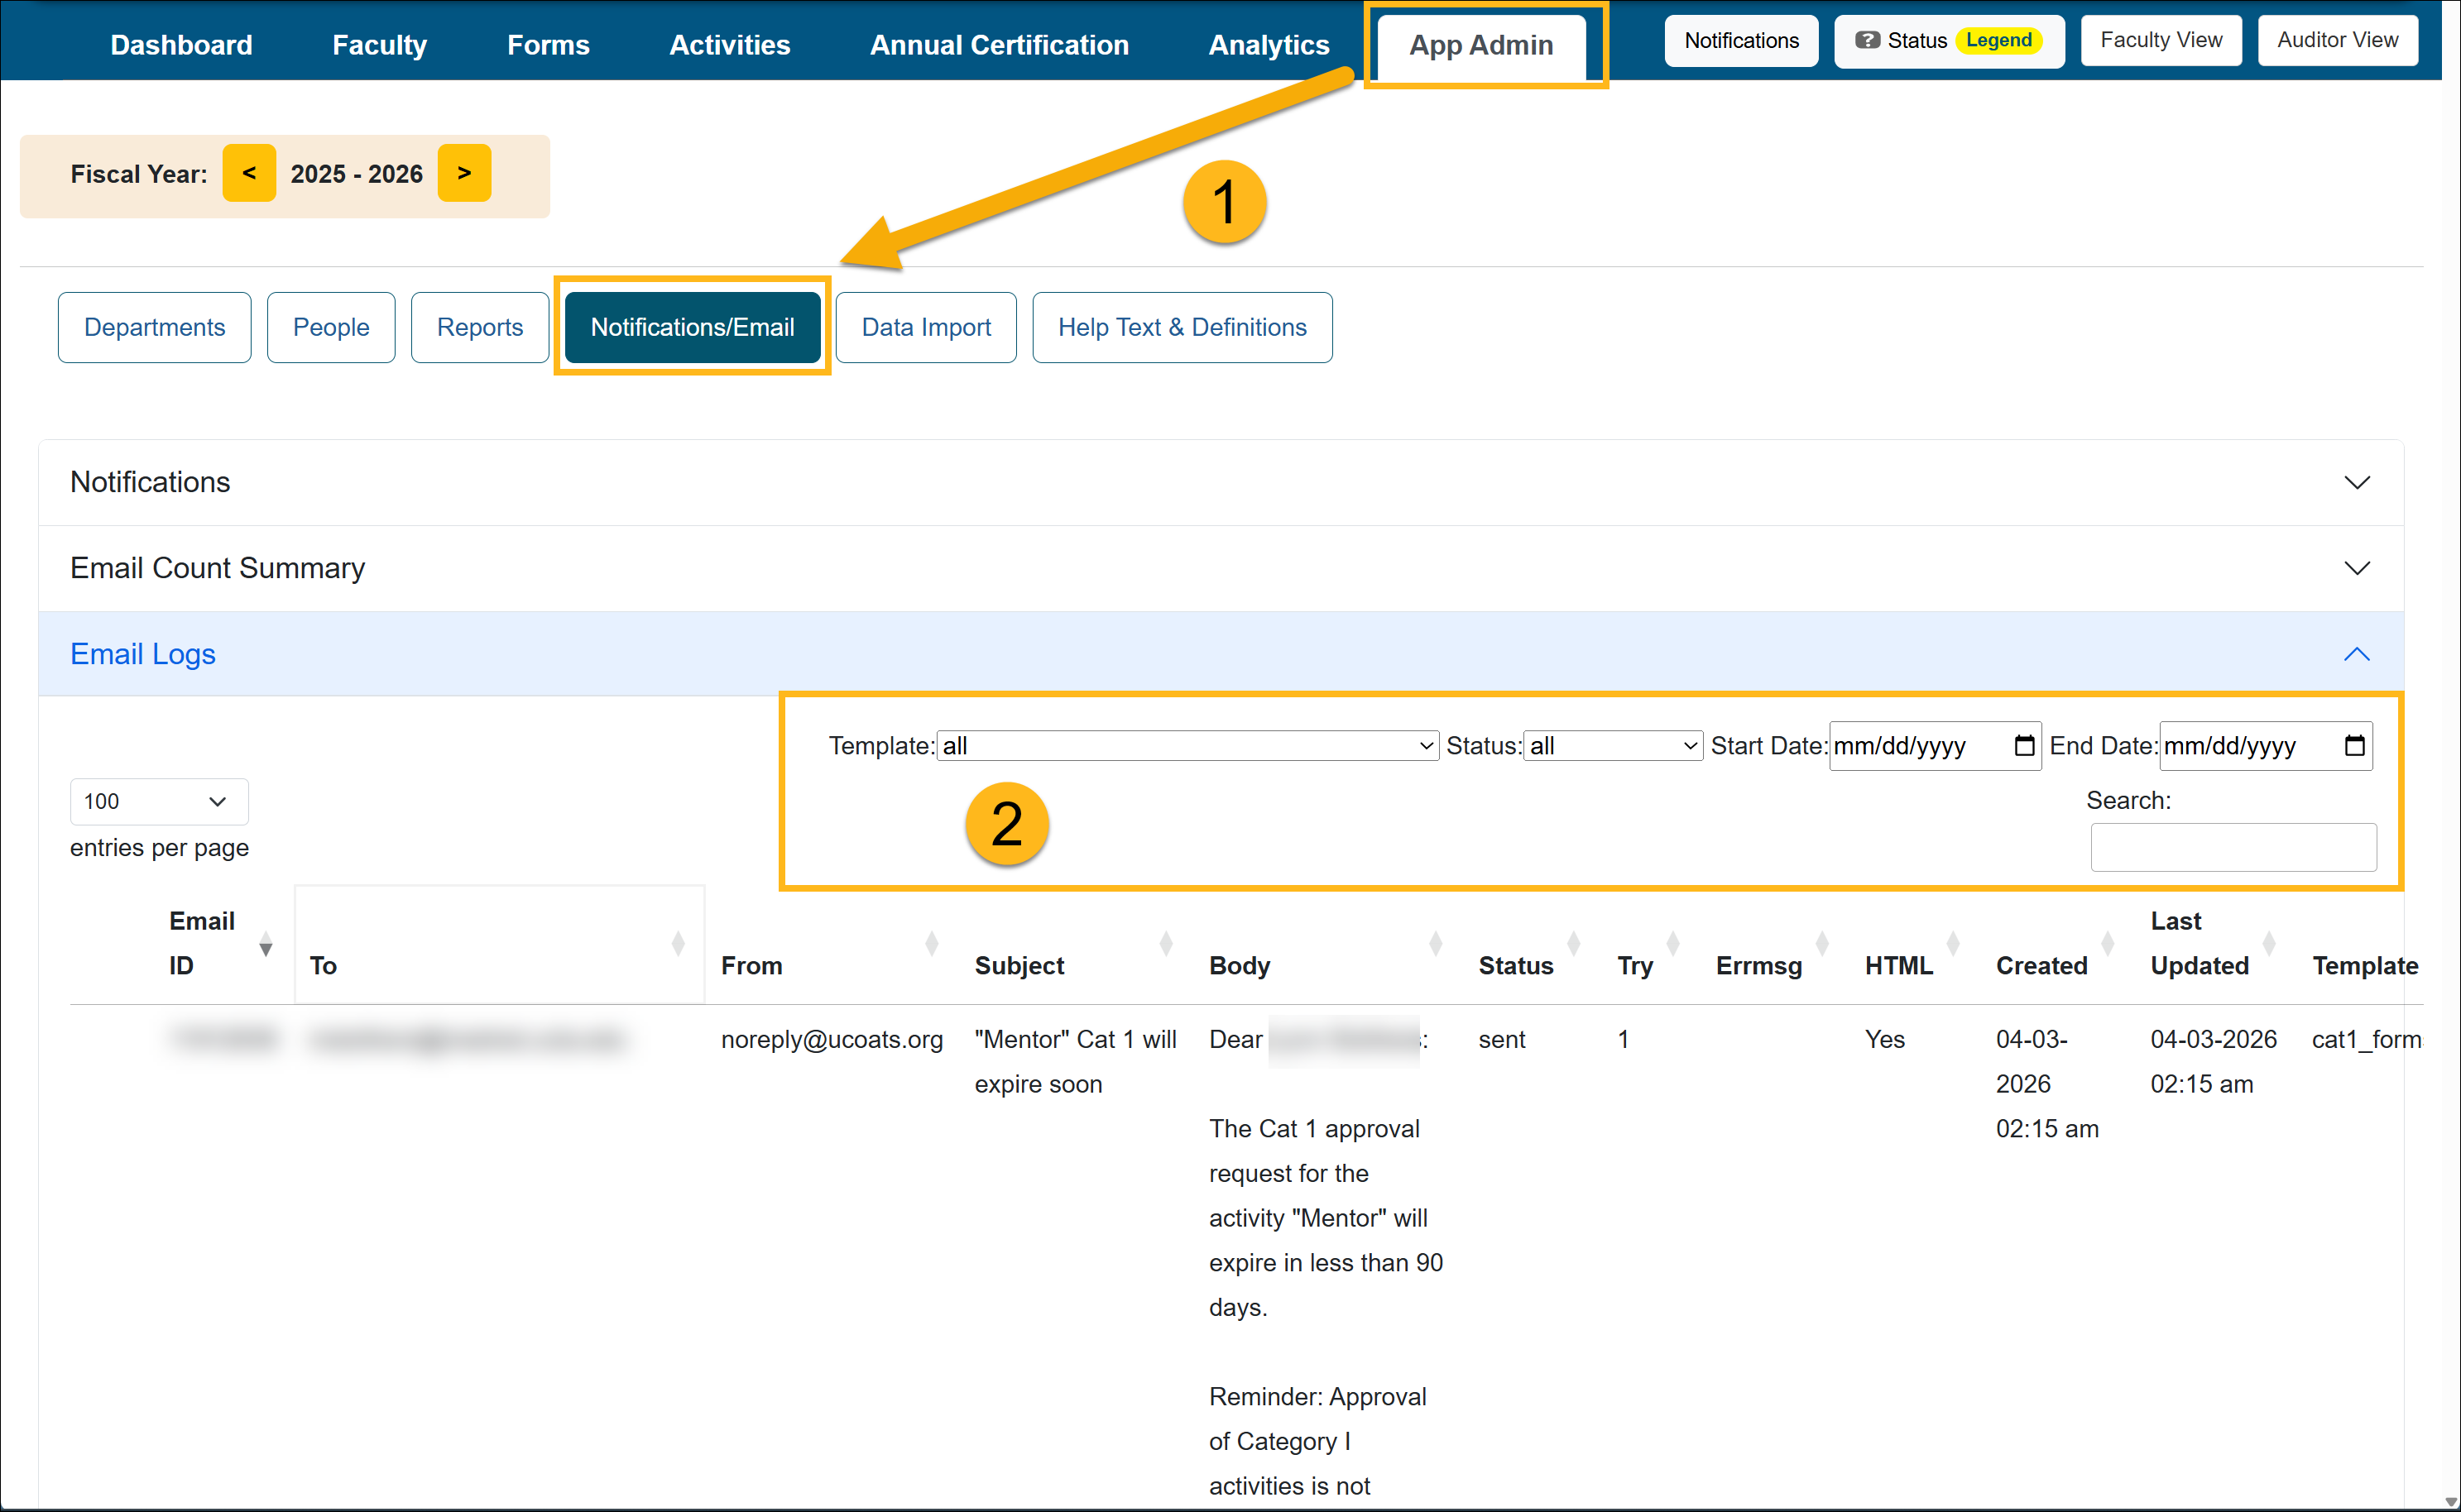
Task: Change the entries per page dropdown
Action: [158, 801]
